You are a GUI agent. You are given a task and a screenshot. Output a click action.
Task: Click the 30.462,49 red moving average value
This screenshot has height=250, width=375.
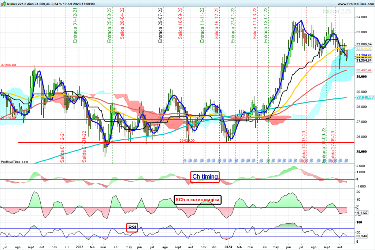[364, 70]
